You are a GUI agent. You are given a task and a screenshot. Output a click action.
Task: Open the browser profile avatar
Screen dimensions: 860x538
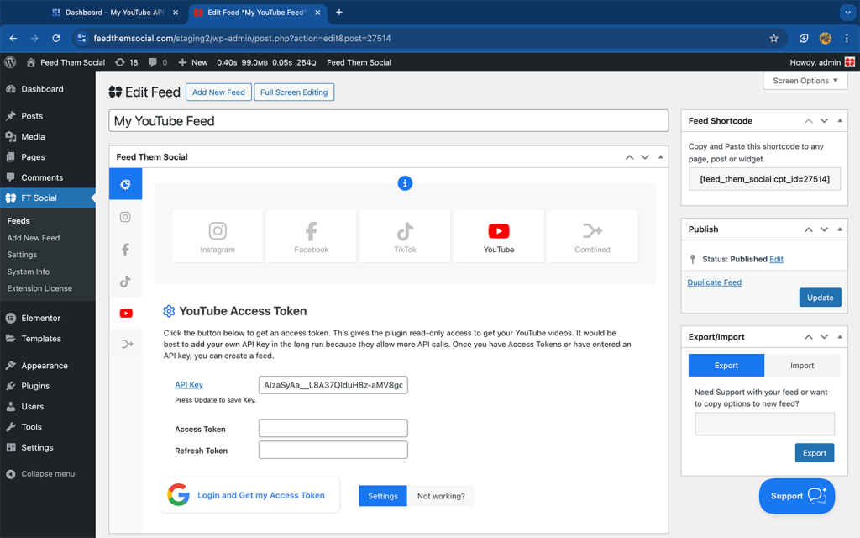(825, 38)
